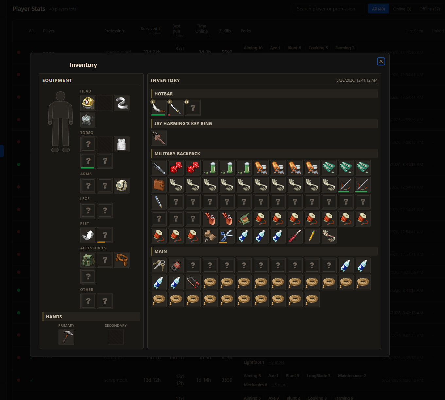Switch to the Offline (37) tab

430,9
